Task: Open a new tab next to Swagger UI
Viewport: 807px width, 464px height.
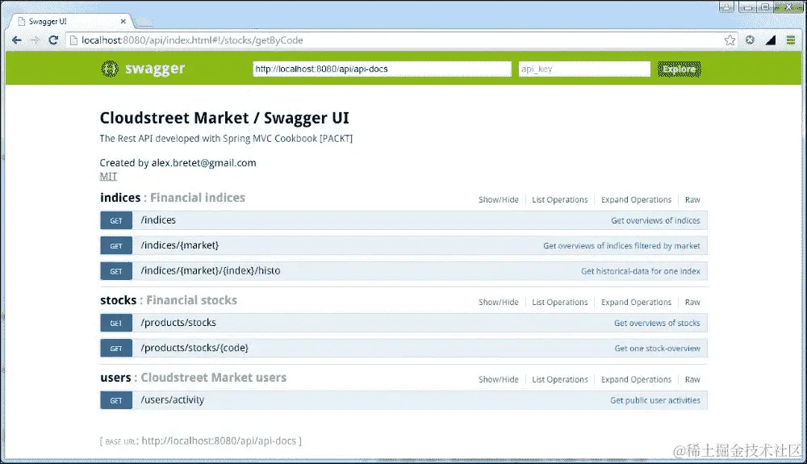Action: point(144,23)
